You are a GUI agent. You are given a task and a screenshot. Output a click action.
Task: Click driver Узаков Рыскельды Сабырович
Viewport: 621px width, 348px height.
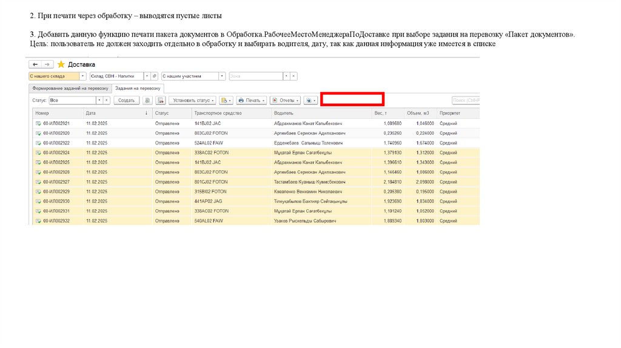[x=304, y=221]
